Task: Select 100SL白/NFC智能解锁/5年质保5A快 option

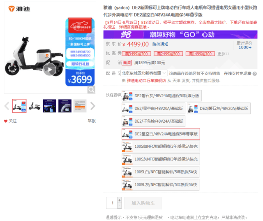Action: pyautogui.click(x=161, y=172)
